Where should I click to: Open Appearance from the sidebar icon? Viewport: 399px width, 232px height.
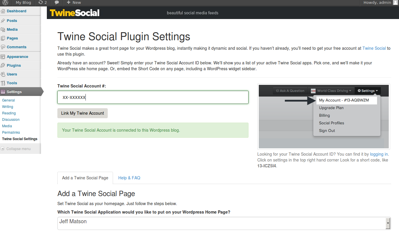pyautogui.click(x=4, y=56)
